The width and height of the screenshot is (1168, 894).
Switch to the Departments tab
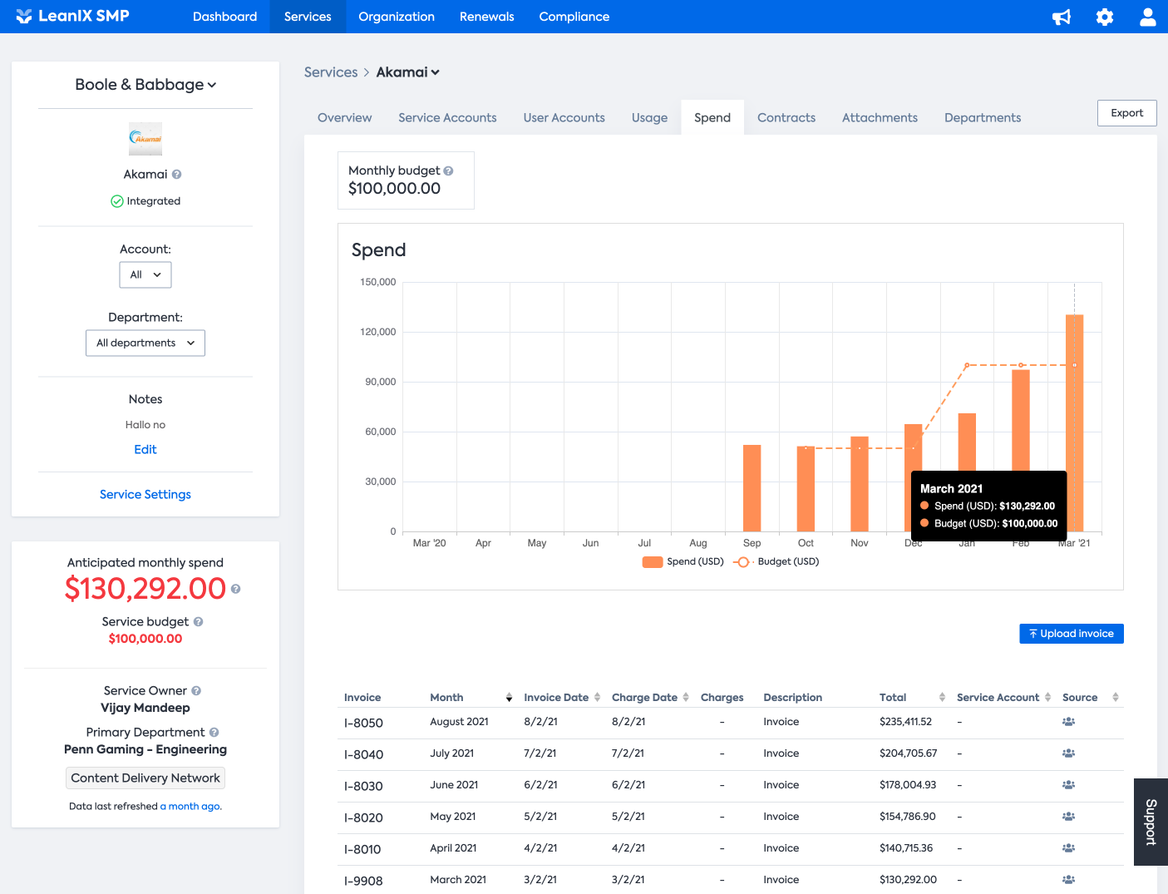click(x=983, y=118)
